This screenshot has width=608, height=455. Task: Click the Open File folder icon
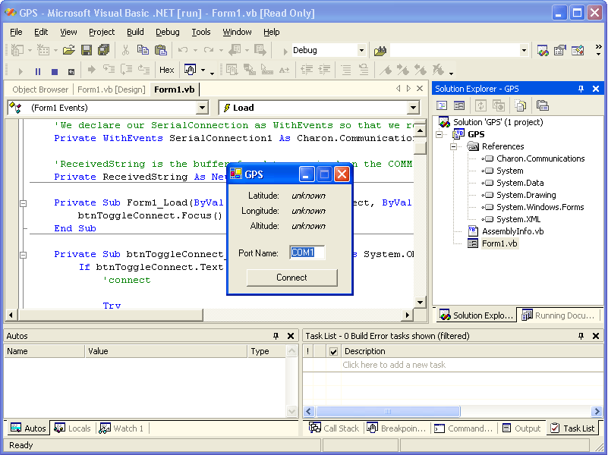(x=69, y=50)
